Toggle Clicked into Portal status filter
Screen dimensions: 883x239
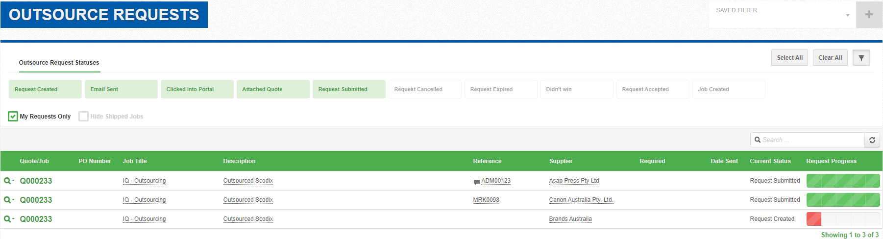pyautogui.click(x=197, y=89)
